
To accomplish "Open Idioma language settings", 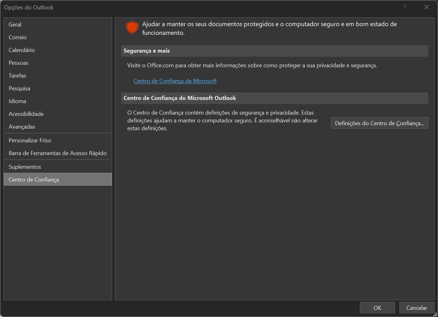I will point(17,101).
